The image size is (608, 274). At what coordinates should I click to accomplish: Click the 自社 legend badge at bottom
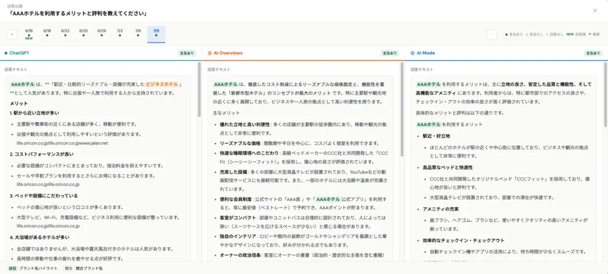(x=13, y=268)
